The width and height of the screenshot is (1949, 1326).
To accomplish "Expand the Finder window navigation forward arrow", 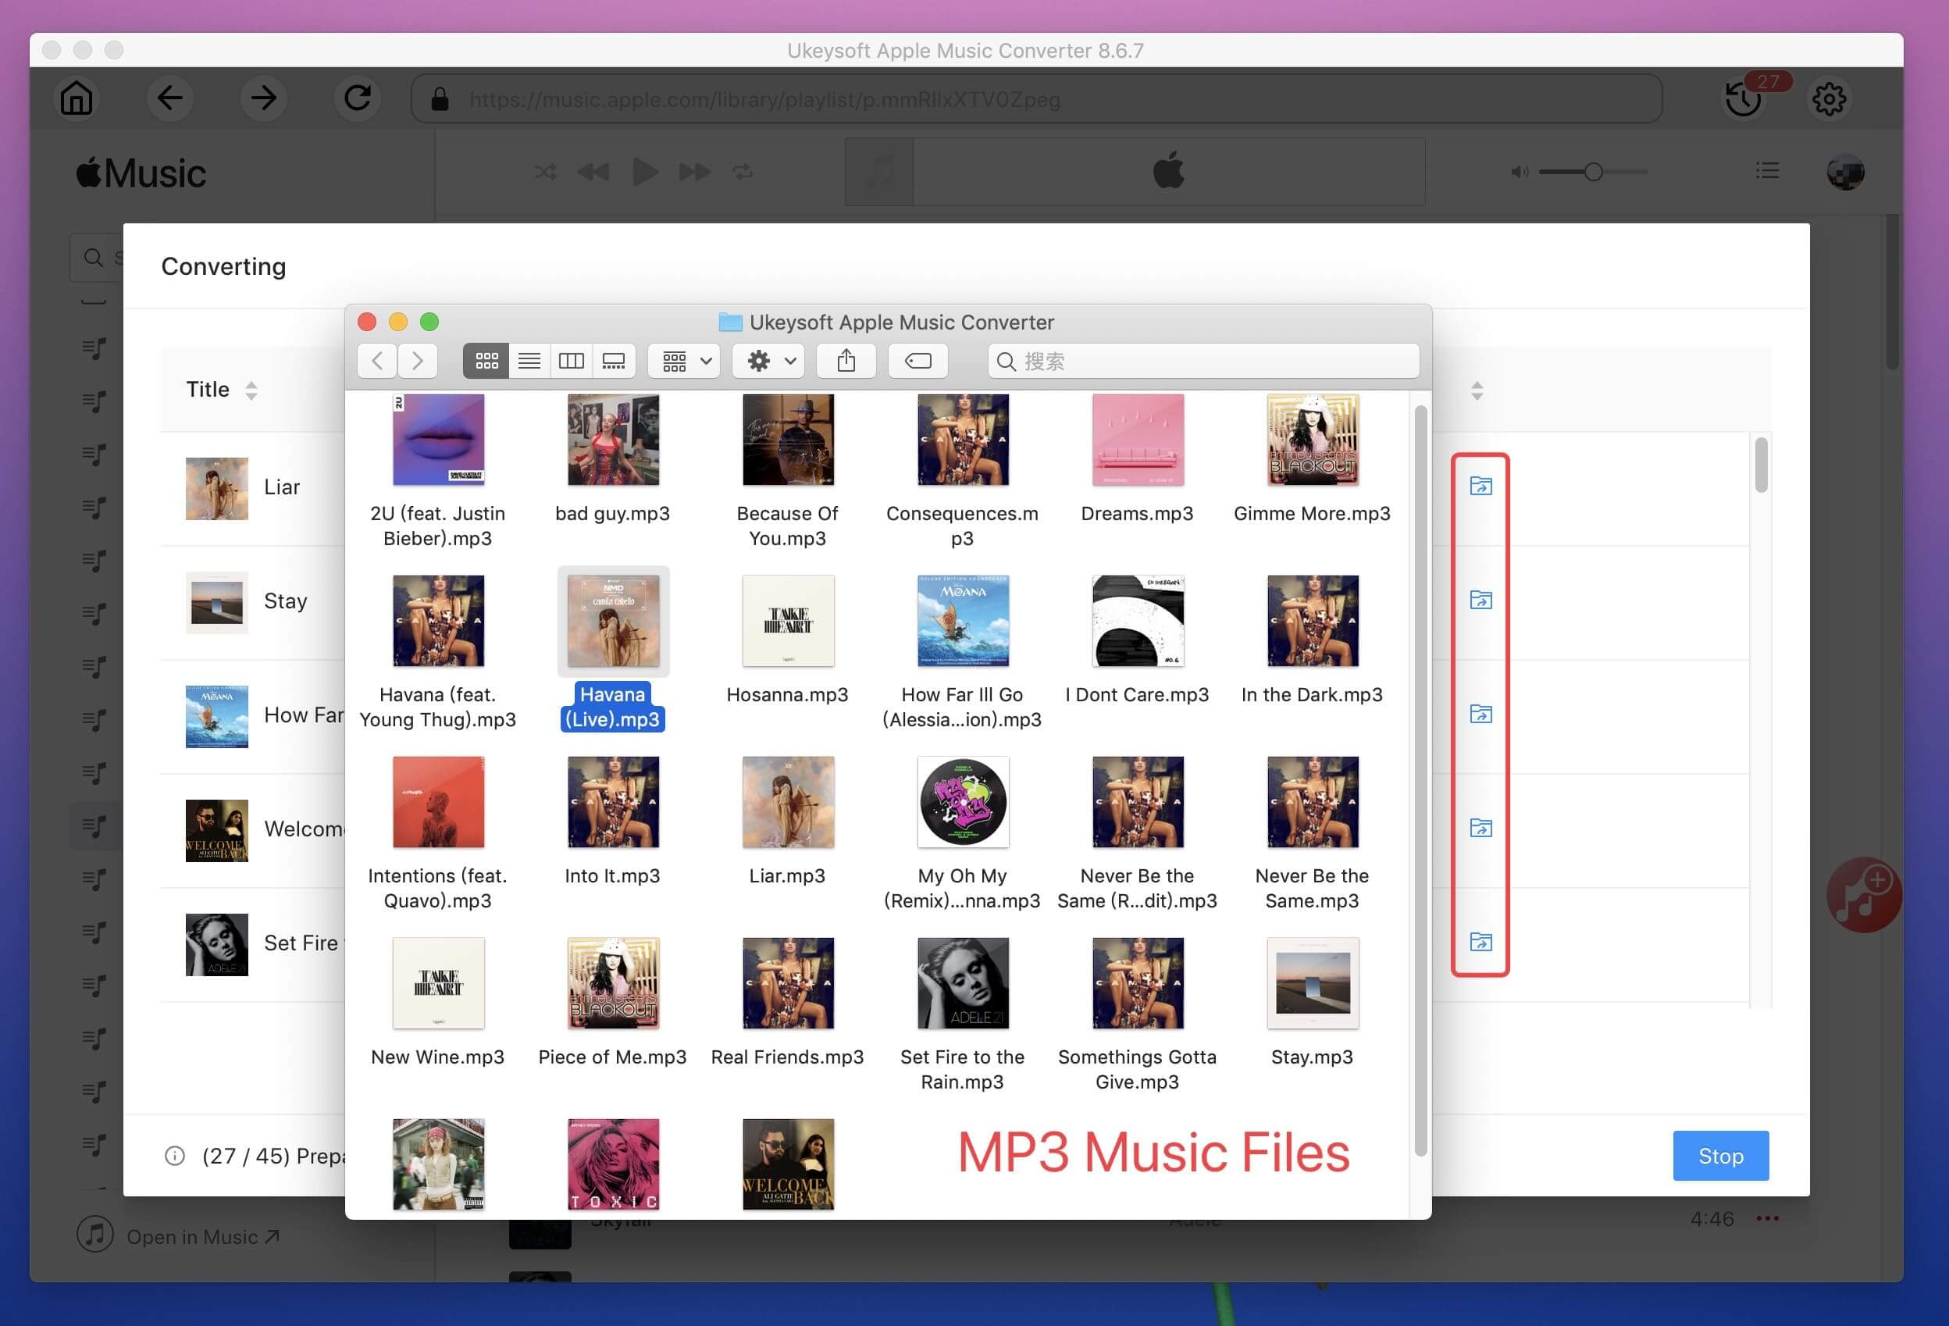I will click(419, 360).
